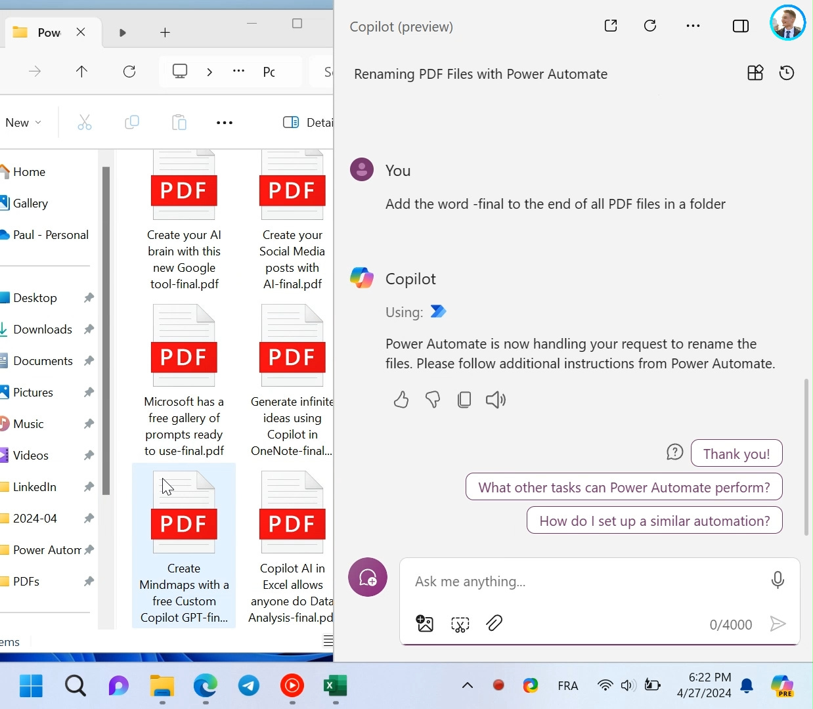Click the Thank you! suggestion
813x709 pixels.
(737, 454)
